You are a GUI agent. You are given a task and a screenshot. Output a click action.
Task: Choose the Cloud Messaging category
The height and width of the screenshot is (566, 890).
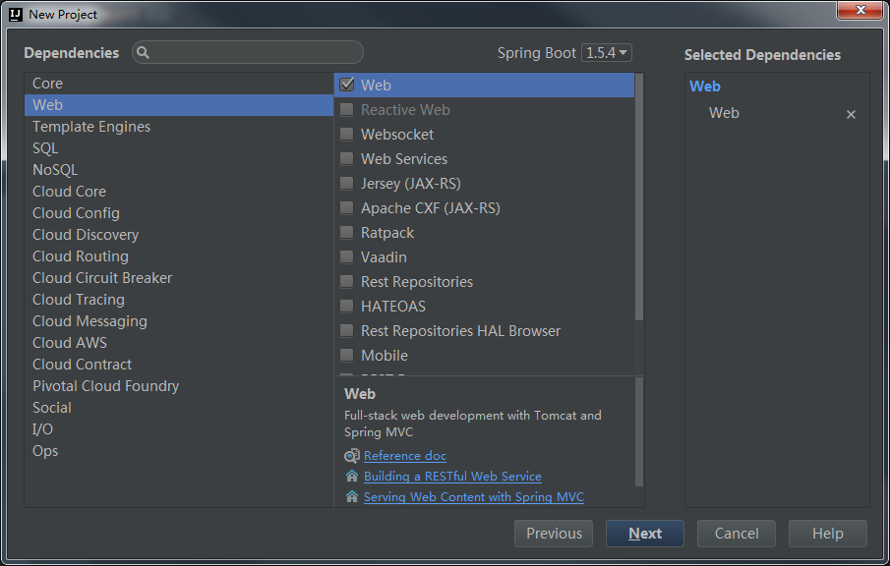tap(179, 320)
